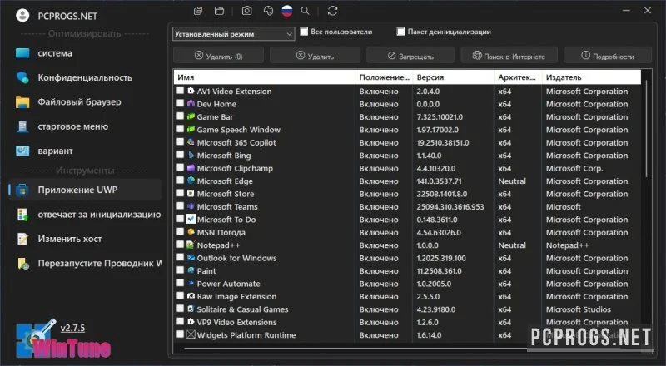Click the magnifier search icon

coord(305,11)
